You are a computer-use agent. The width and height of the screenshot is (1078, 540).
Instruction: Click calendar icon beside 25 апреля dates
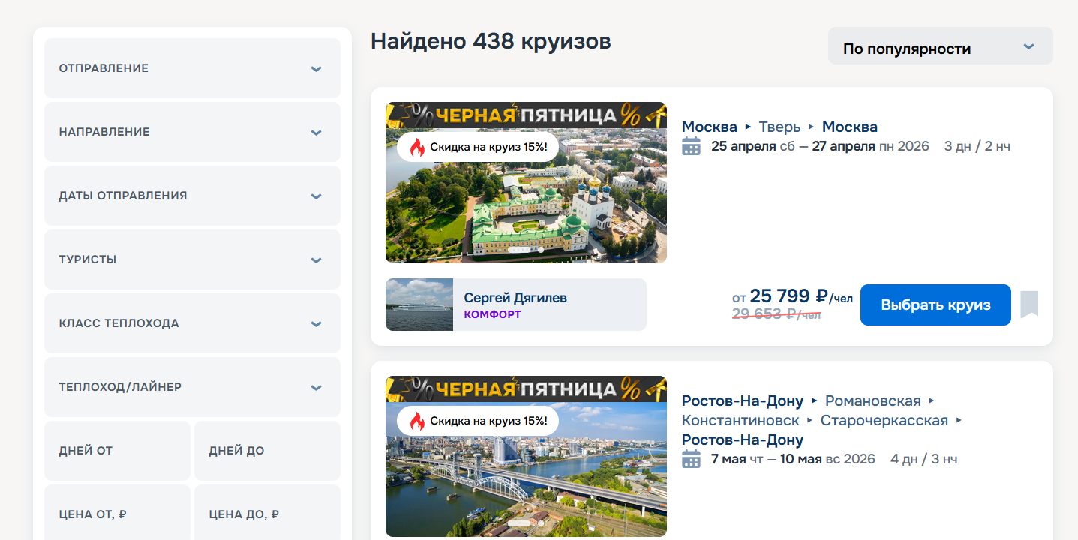point(691,147)
